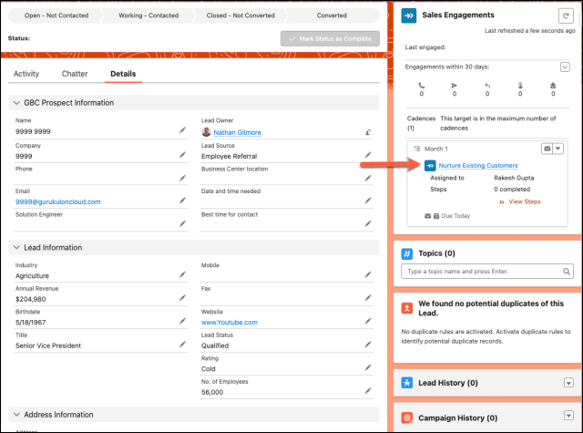Expand Engagements within 30 days dropdown

click(x=565, y=67)
